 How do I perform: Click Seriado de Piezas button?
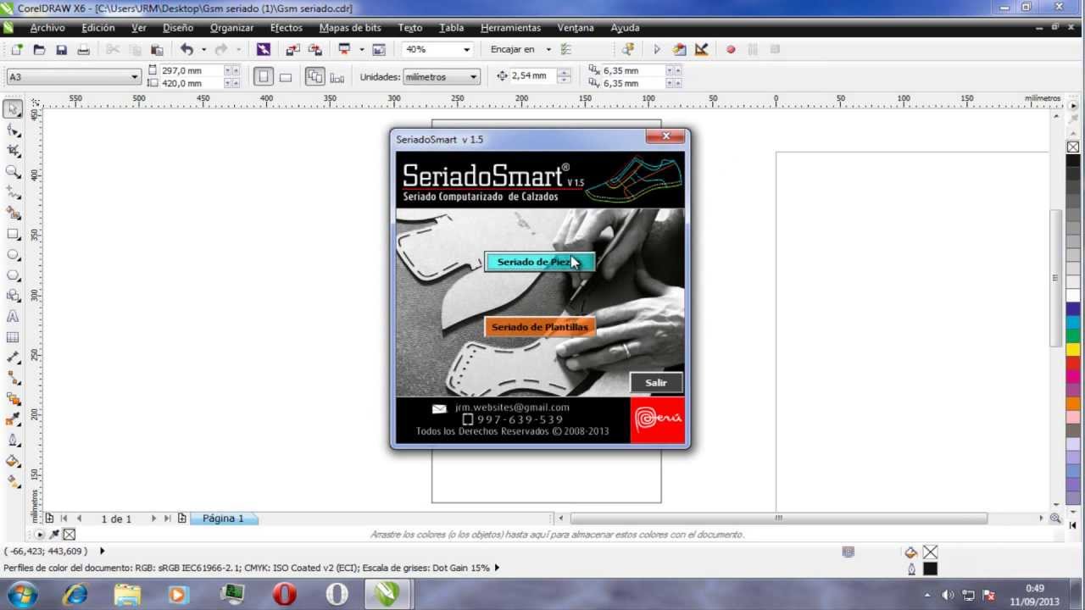pos(539,262)
